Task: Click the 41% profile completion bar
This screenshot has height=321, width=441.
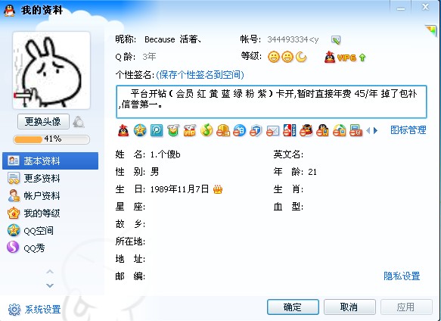Action: point(51,139)
